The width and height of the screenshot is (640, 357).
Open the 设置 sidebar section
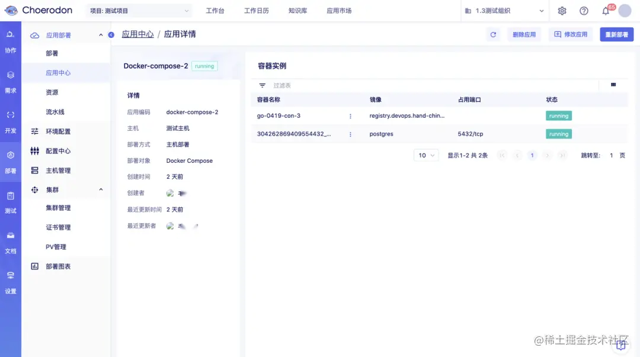[x=11, y=283]
